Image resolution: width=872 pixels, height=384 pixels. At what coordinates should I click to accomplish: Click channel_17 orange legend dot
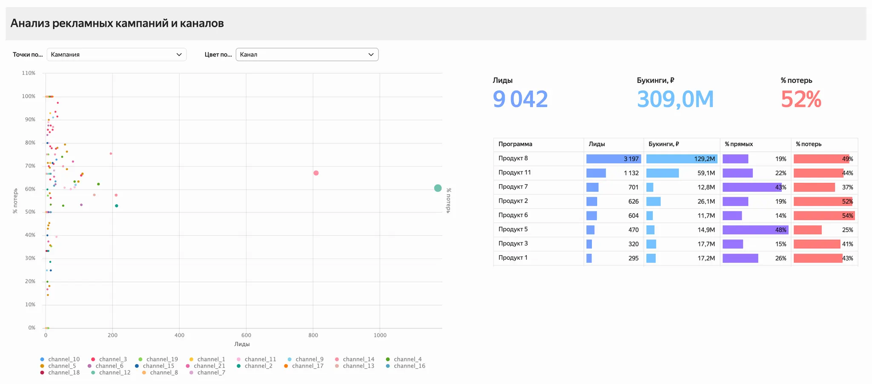pyautogui.click(x=286, y=366)
